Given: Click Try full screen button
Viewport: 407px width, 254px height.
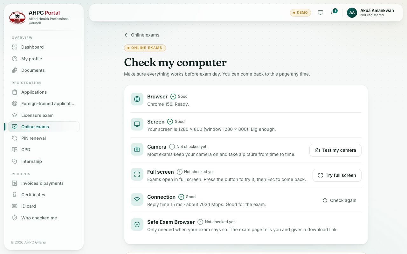Looking at the screenshot, I should tap(337, 175).
